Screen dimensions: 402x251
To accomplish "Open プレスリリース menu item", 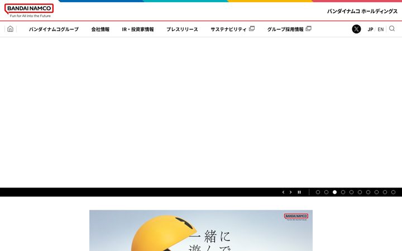I will click(x=182, y=29).
